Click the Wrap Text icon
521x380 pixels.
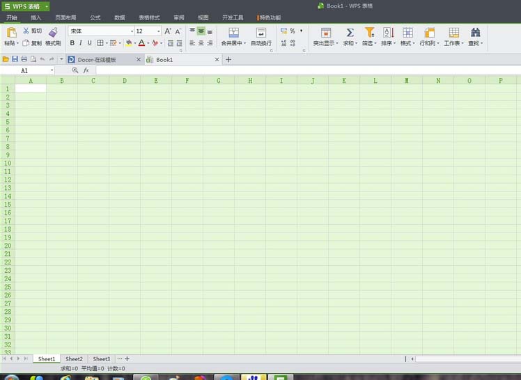[x=261, y=33]
